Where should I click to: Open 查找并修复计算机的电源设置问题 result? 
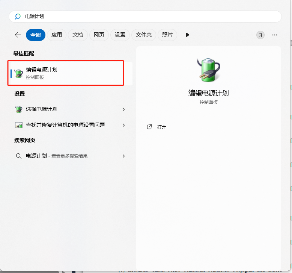pos(70,125)
